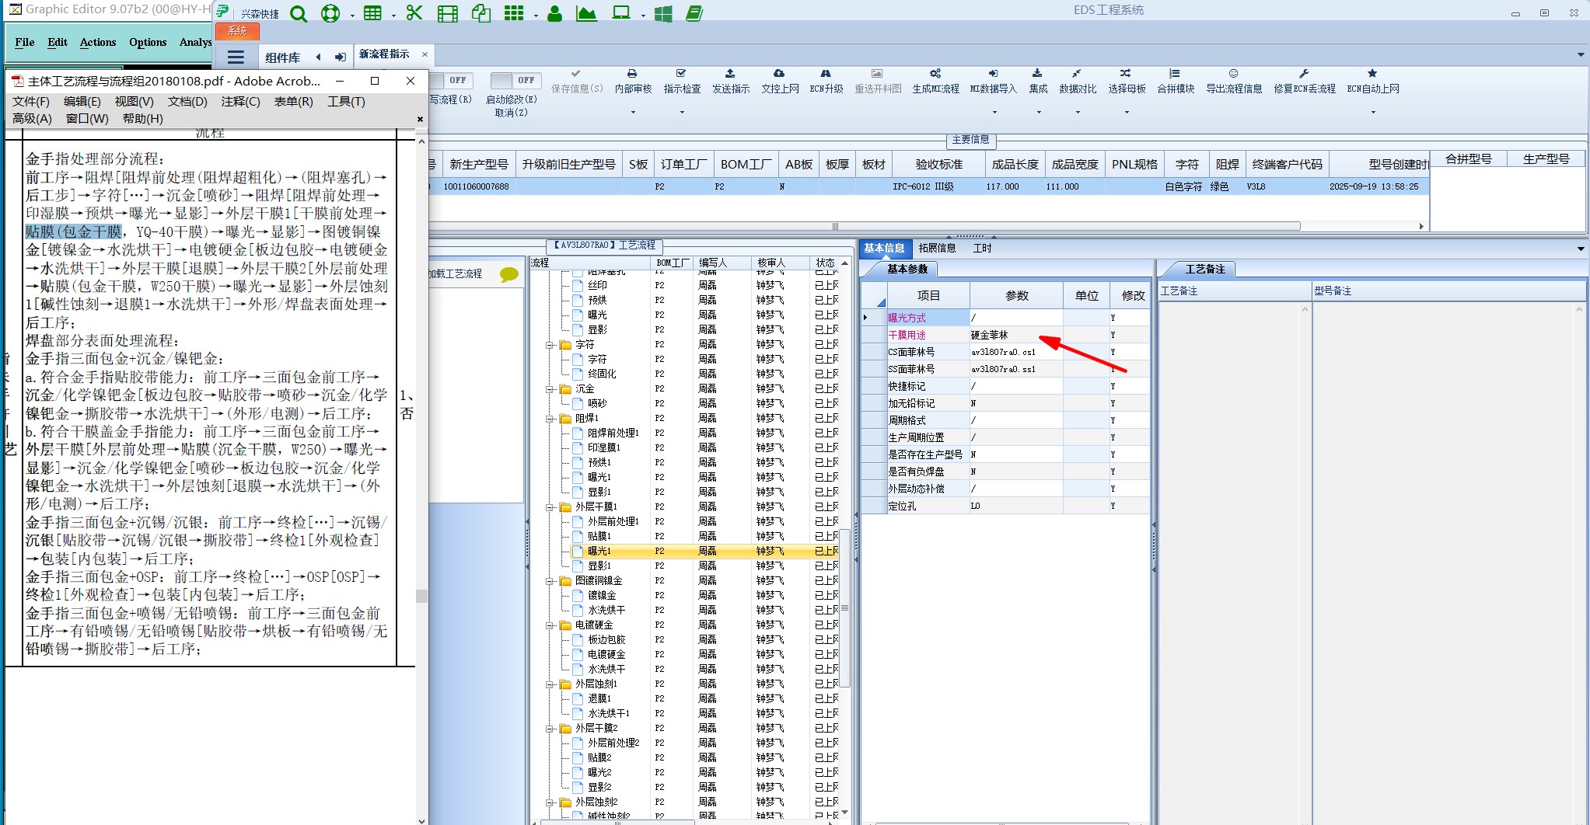The width and height of the screenshot is (1590, 825).
Task: Close the 新流程指示 tab
Action: point(425,54)
